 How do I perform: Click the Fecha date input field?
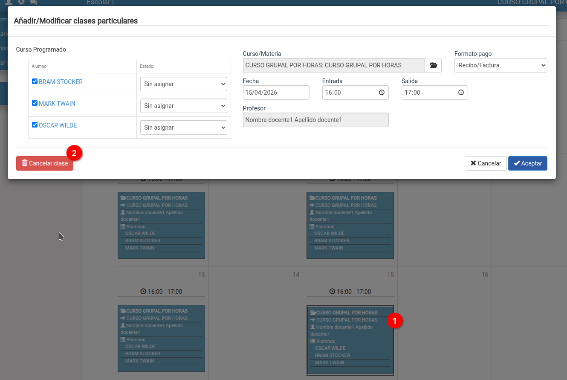point(276,93)
